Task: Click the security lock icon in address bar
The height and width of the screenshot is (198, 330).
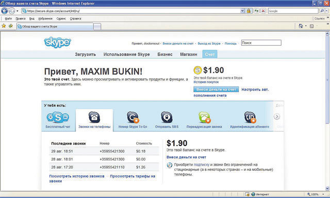Action: (249, 11)
